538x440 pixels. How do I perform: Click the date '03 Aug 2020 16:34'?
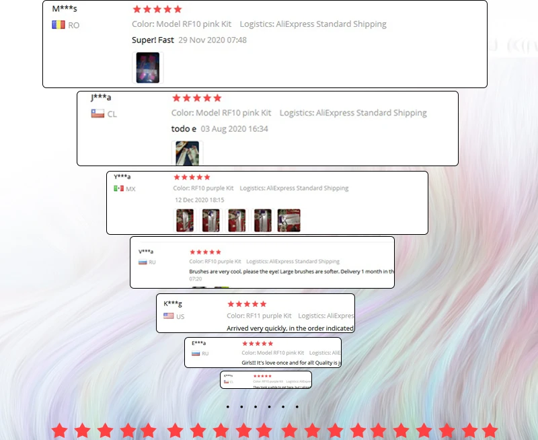234,129
